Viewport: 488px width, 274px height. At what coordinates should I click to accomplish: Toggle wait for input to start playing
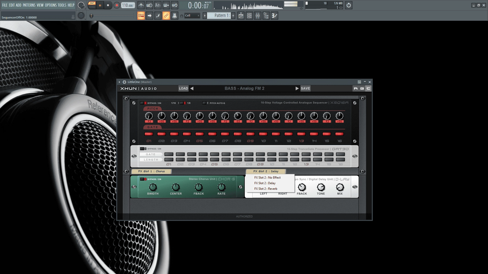(149, 5)
